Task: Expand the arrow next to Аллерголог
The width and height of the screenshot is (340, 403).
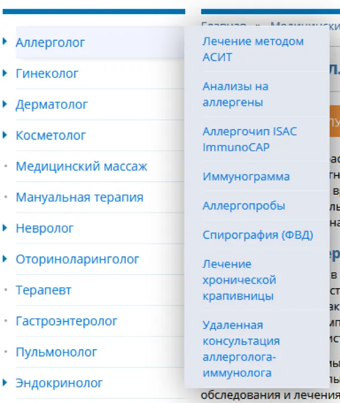Action: (5, 42)
